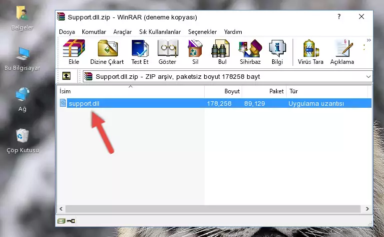
Task: Open the Dosya menu
Action: 67,32
